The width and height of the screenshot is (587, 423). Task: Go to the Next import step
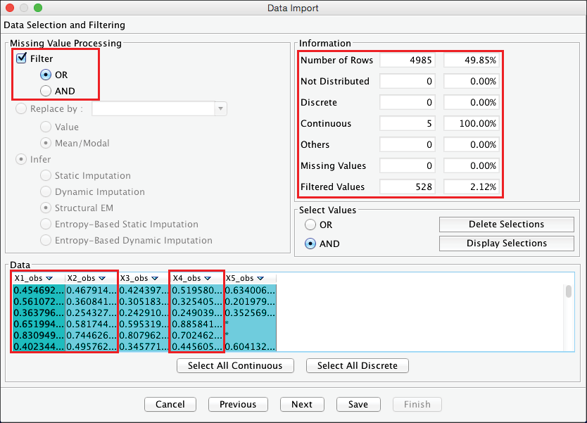click(301, 404)
